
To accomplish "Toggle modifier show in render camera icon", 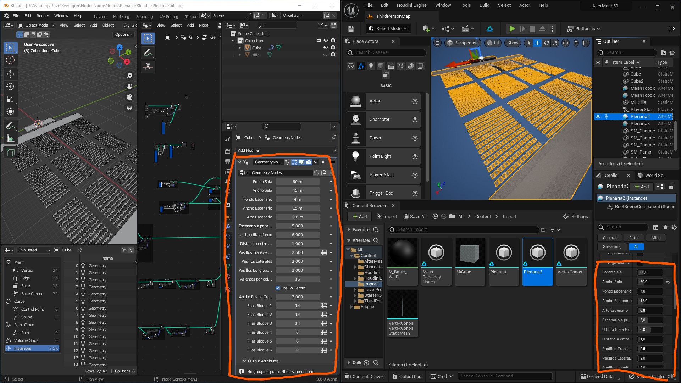I will (309, 162).
